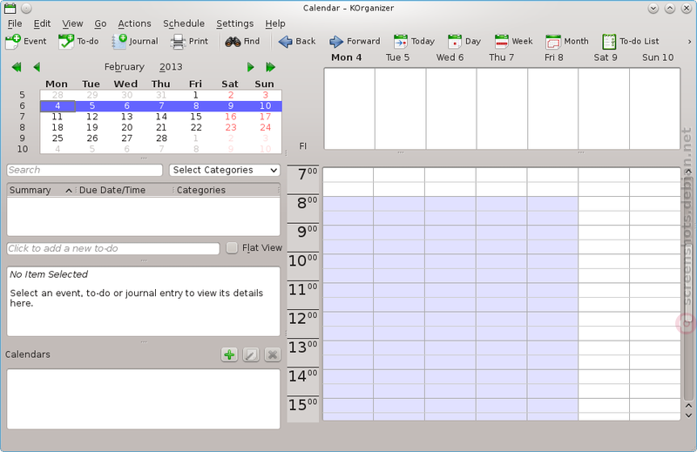Go to next month in mini calendar

(250, 67)
